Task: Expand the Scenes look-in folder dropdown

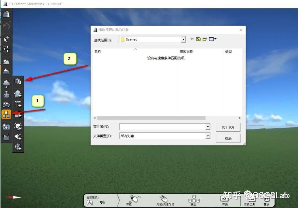Action: coord(183,40)
